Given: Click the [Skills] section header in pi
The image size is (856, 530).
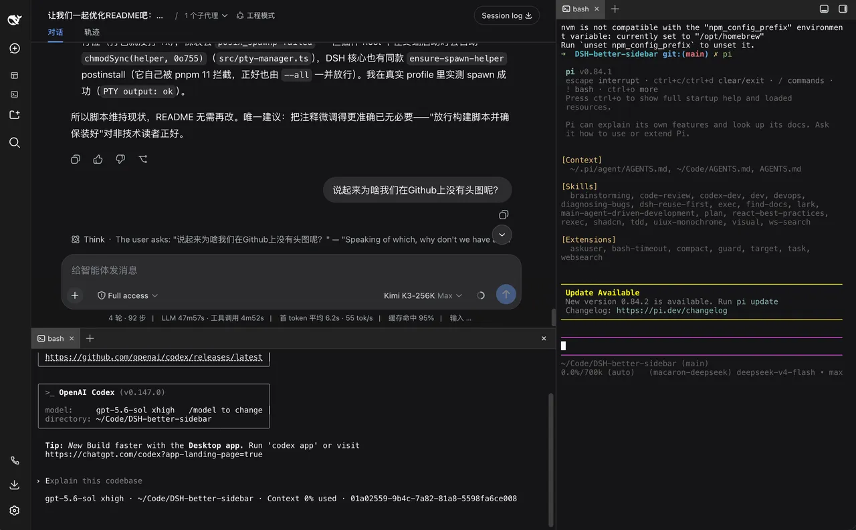Looking at the screenshot, I should click(x=579, y=186).
